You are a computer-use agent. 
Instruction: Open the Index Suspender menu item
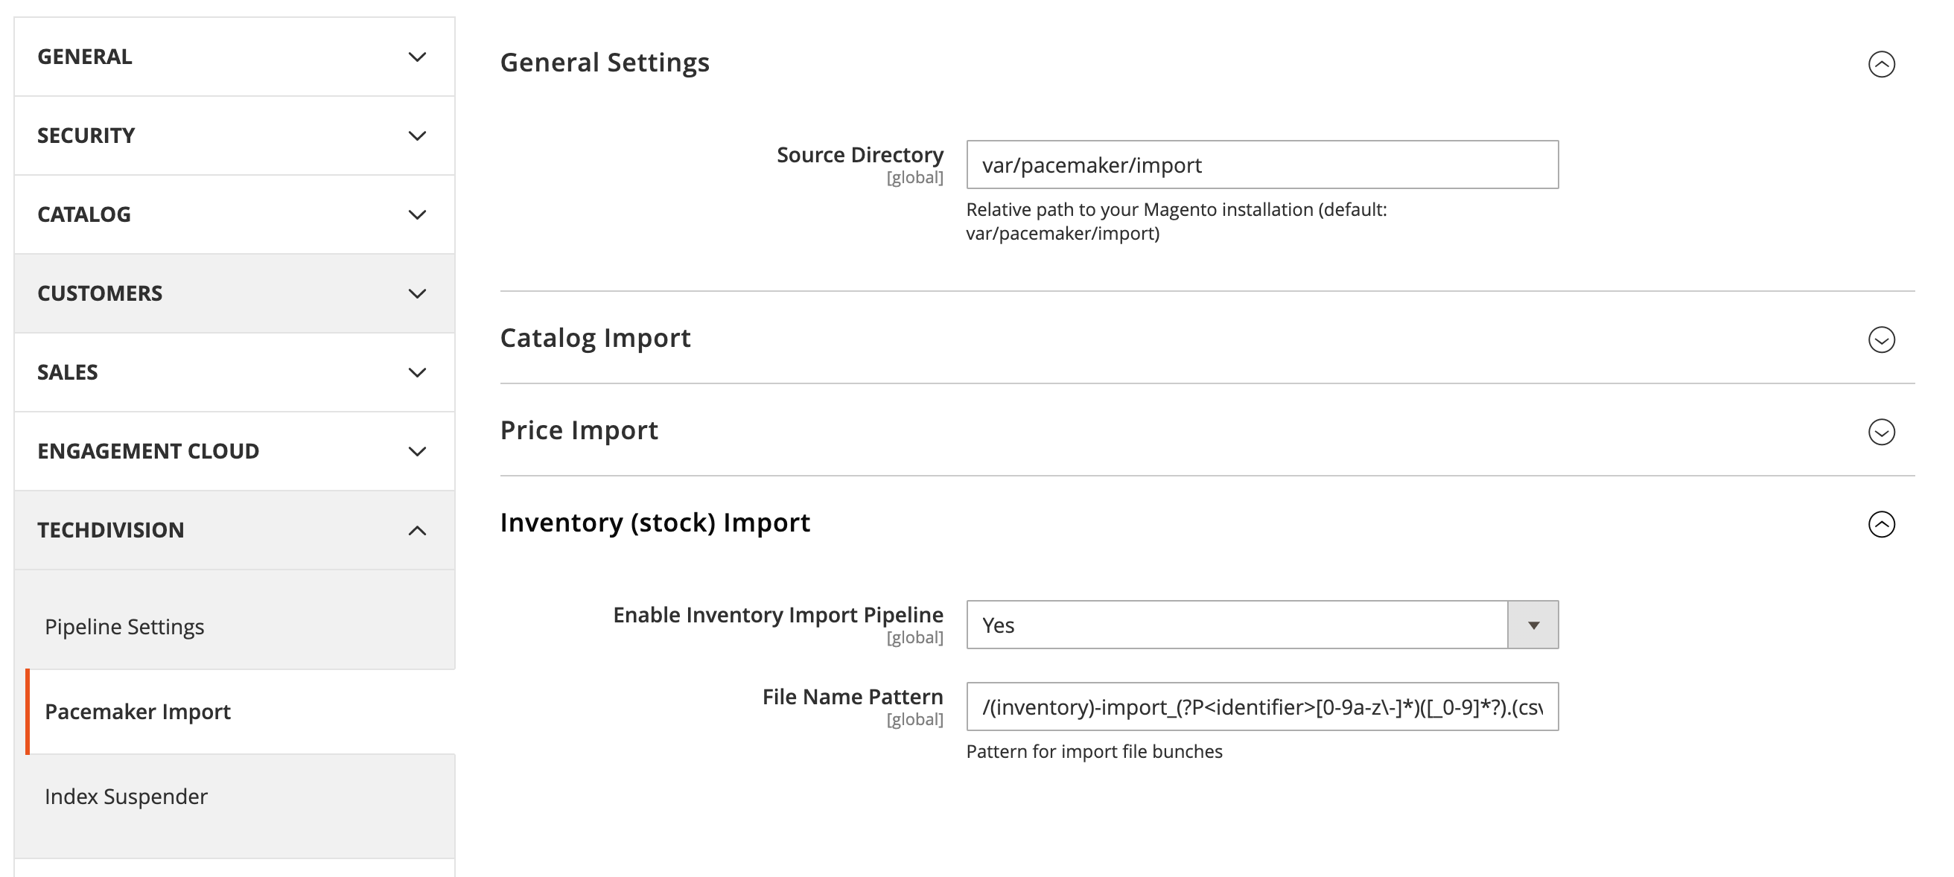(x=126, y=797)
